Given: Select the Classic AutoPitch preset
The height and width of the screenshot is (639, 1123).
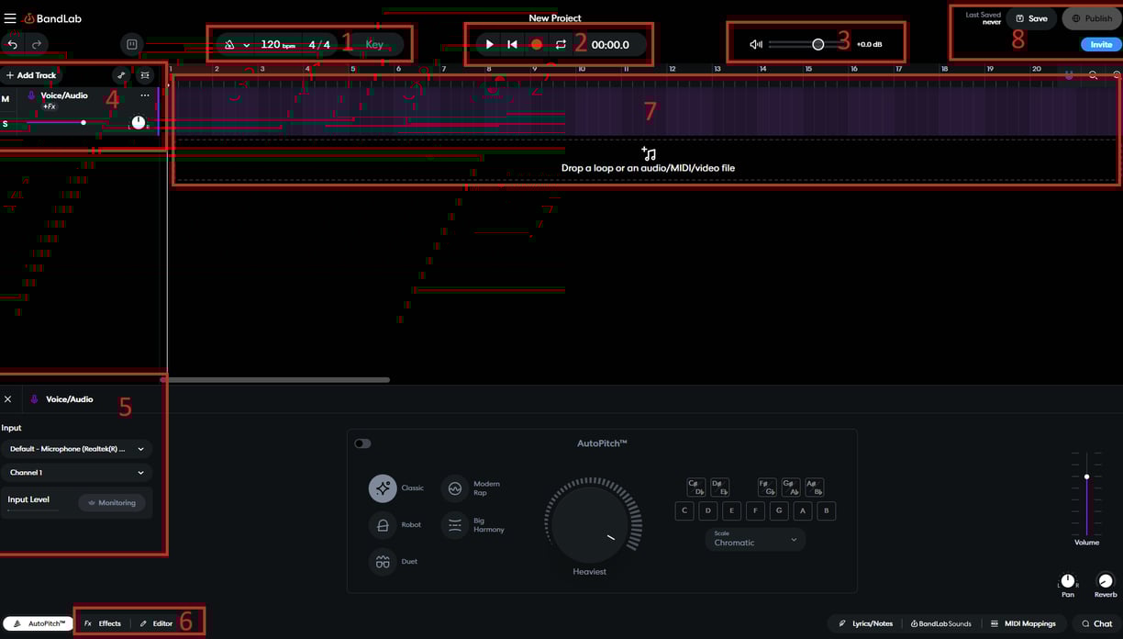Looking at the screenshot, I should pyautogui.click(x=383, y=488).
